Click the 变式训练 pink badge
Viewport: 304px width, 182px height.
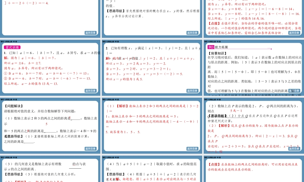point(12,48)
